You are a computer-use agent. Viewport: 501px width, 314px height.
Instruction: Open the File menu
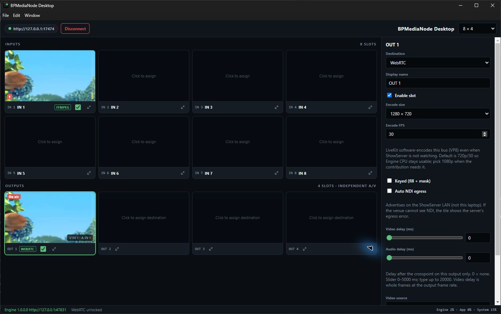[6, 15]
